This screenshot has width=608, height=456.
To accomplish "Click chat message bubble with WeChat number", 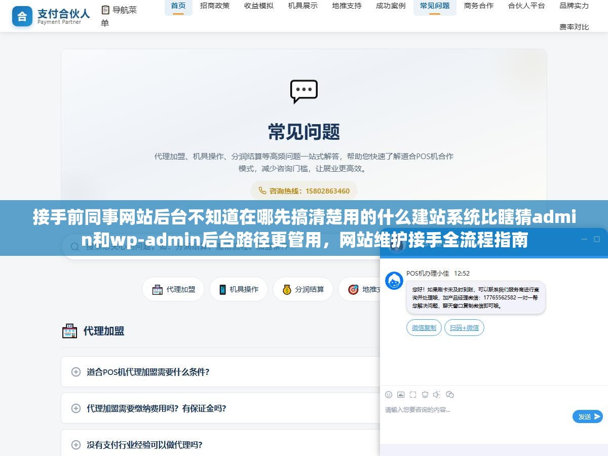I will (476, 297).
